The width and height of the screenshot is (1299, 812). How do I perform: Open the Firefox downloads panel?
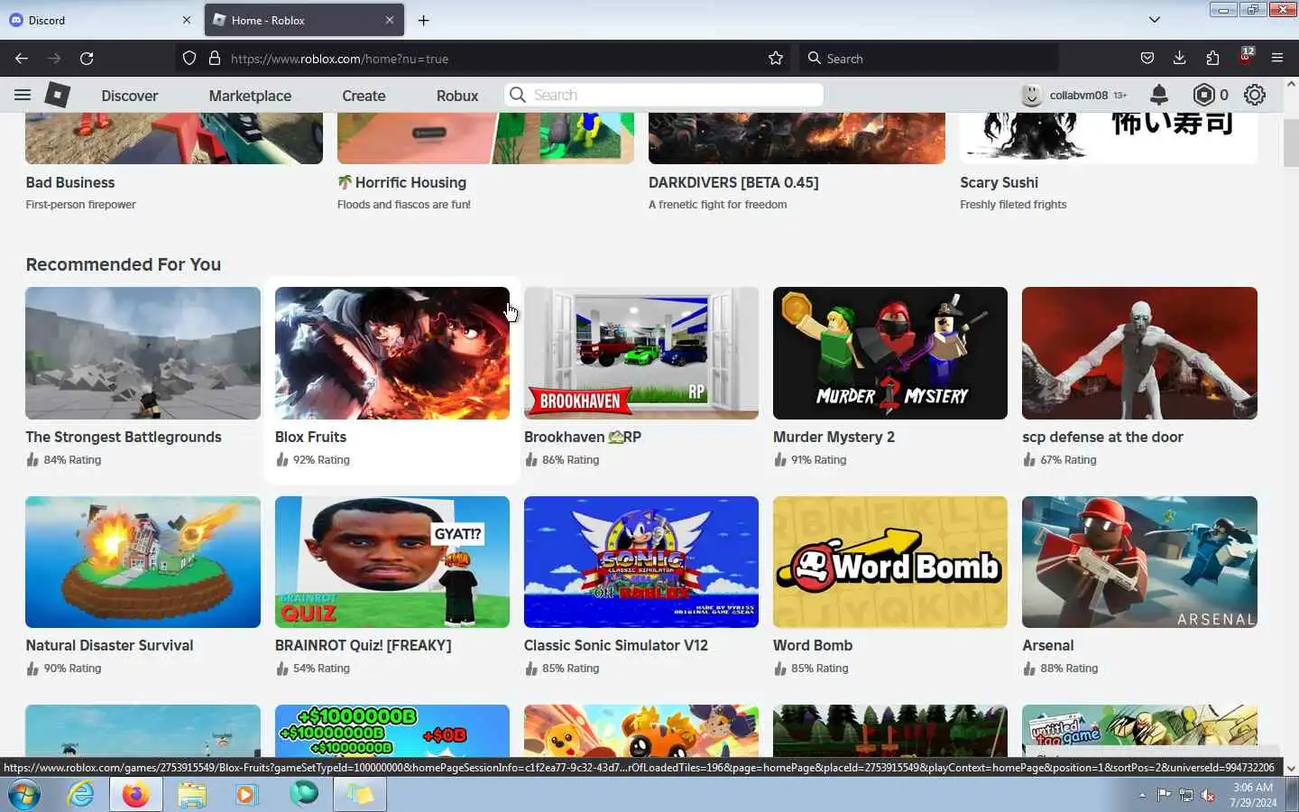point(1179,59)
